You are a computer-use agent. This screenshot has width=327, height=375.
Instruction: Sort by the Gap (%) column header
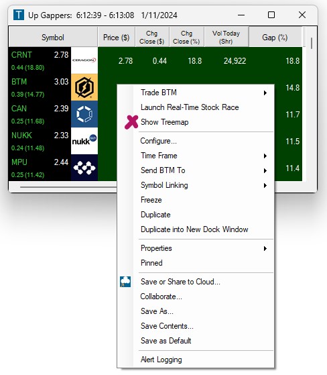click(x=275, y=37)
